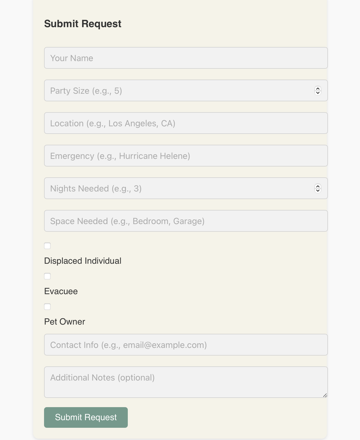
Task: Grab the Additional Notes resize handle
Action: click(x=325, y=395)
